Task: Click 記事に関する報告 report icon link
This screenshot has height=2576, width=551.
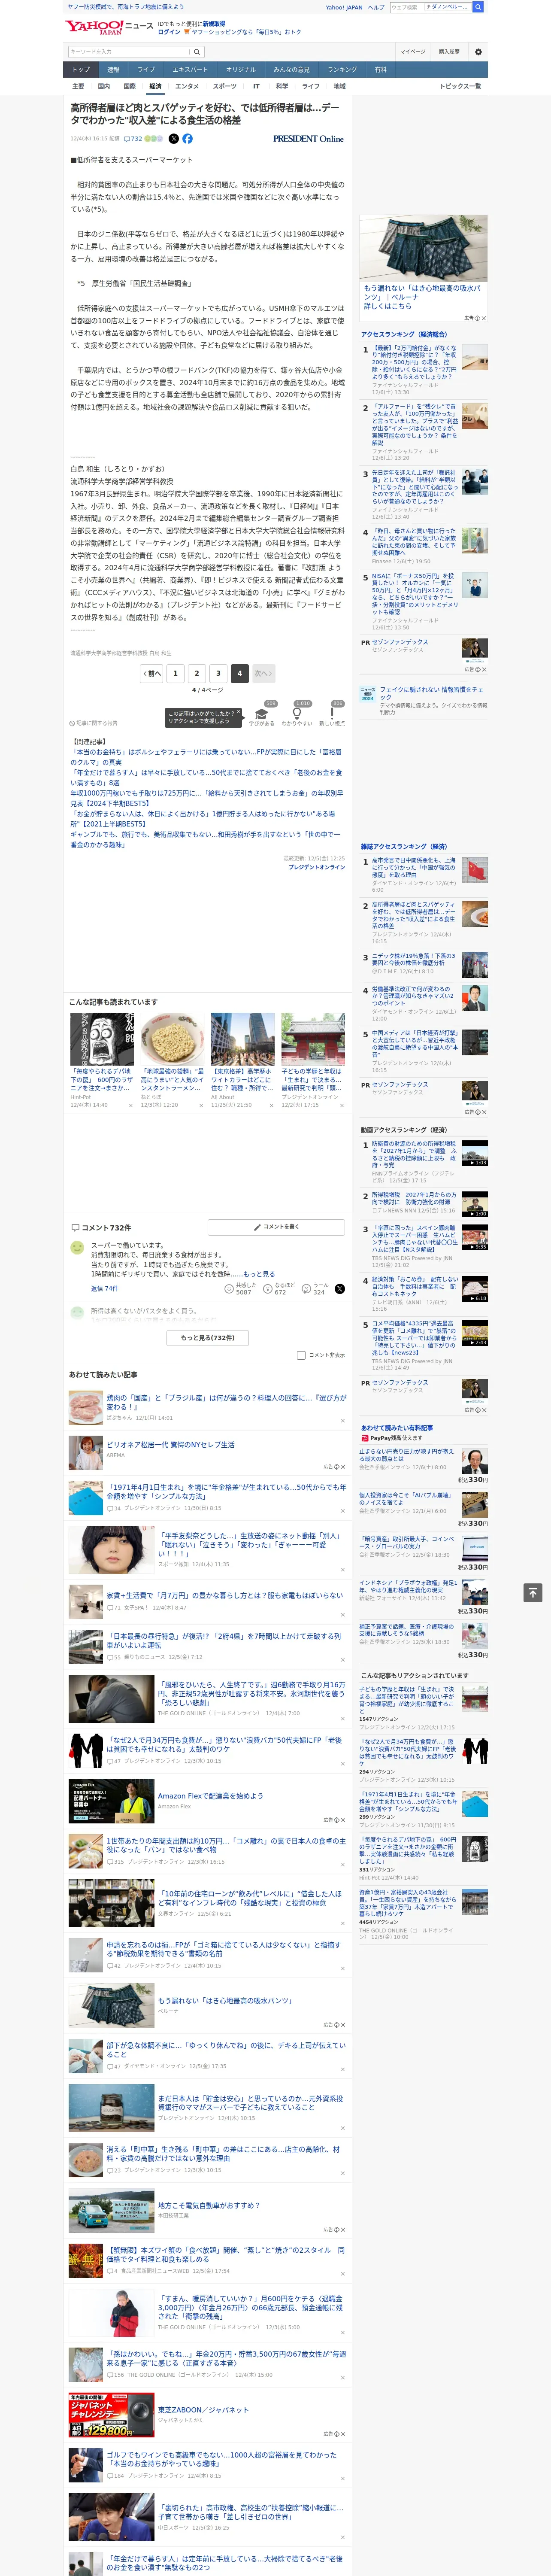Action: point(93,722)
